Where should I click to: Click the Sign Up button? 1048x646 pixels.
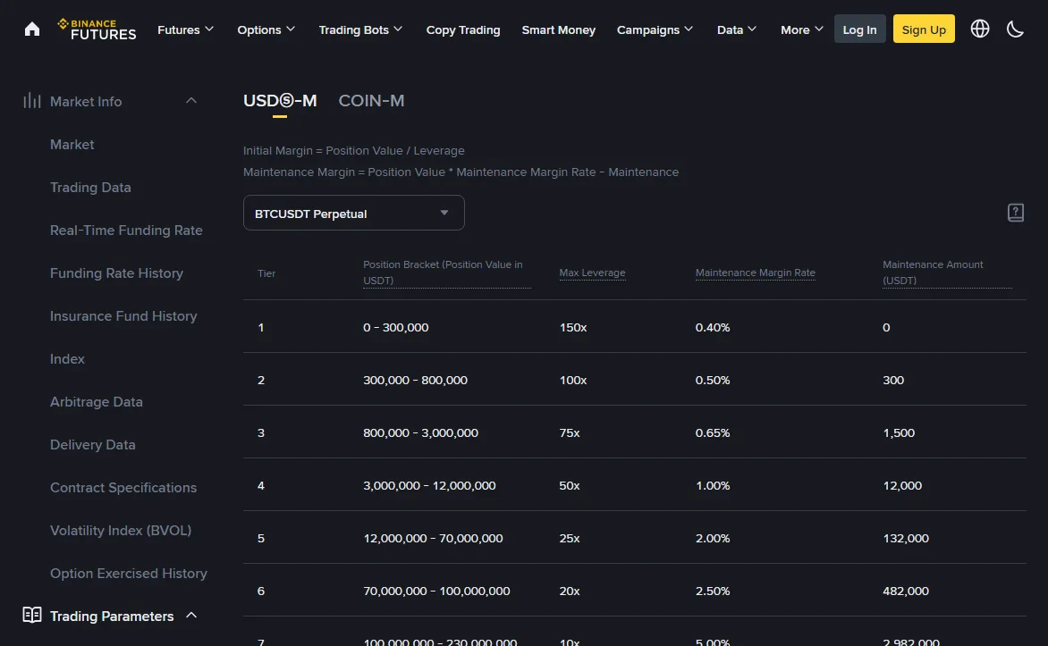924,29
